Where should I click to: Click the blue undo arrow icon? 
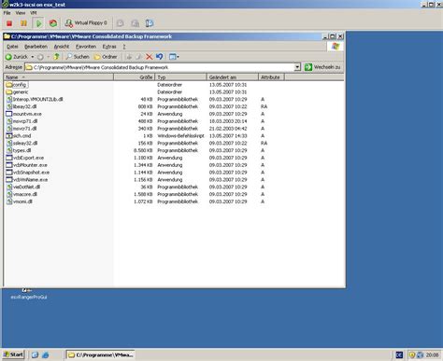(160, 57)
